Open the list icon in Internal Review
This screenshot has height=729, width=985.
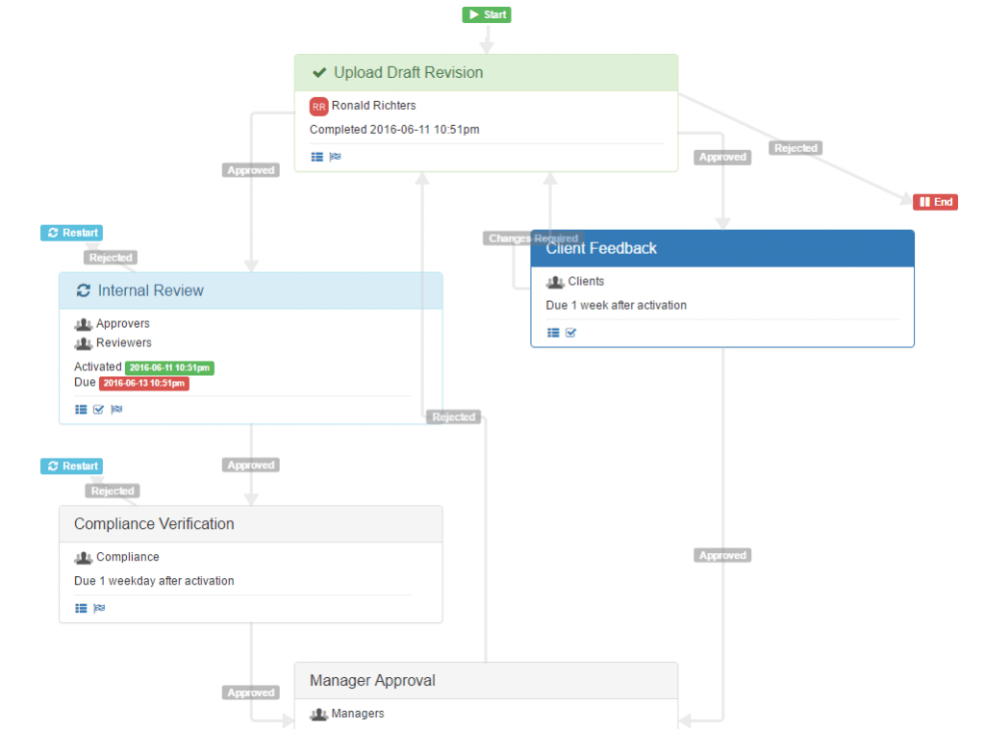pyautogui.click(x=81, y=410)
